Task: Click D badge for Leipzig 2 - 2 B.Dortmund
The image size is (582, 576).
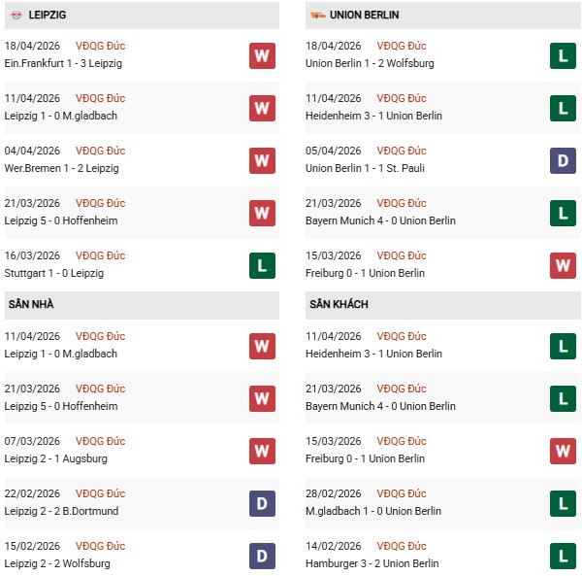Action: [x=262, y=503]
